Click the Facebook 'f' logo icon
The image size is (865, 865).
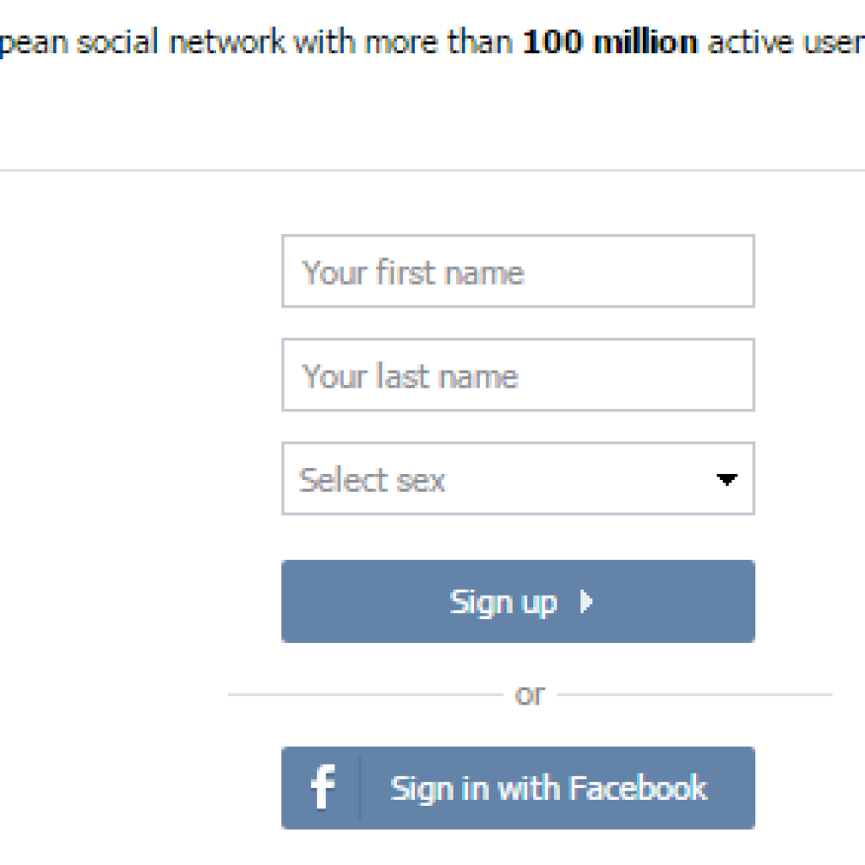322,788
